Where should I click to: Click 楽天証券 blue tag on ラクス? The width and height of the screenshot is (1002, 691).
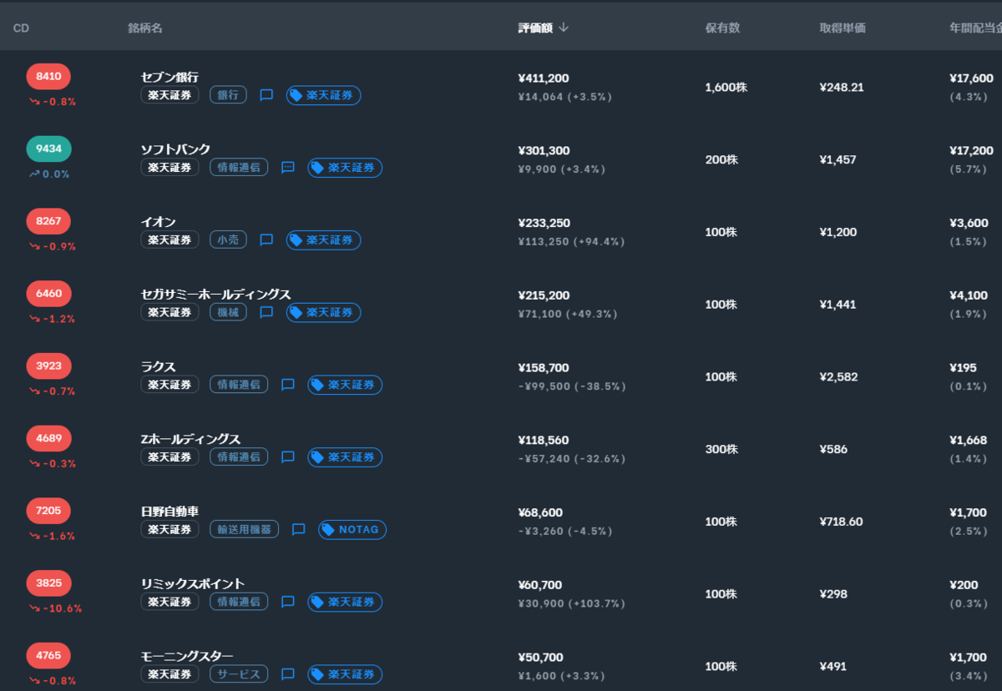point(345,385)
